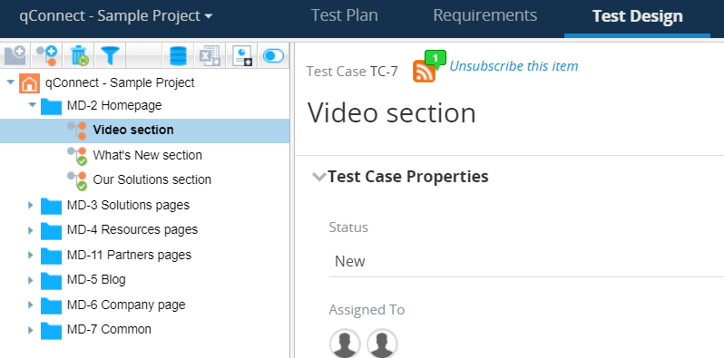Switch to the Test Plan tab

pos(345,15)
